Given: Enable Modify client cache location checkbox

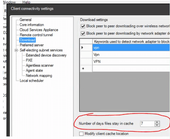Looking at the screenshot, I should pos(81,133).
